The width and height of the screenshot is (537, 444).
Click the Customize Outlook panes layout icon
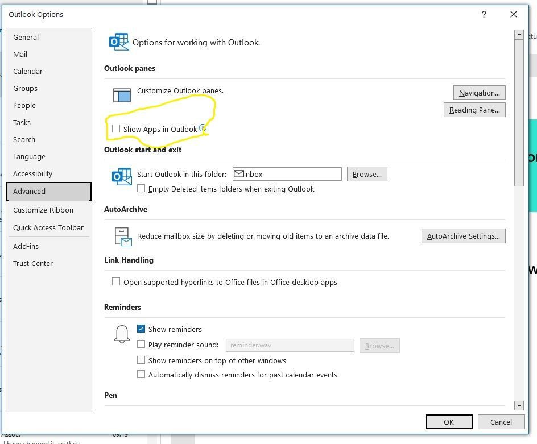[122, 95]
